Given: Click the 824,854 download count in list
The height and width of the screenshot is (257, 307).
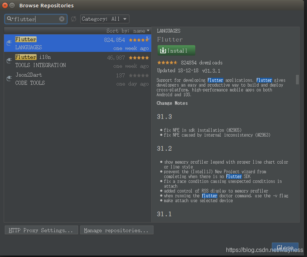Looking at the screenshot, I should coord(114,40).
